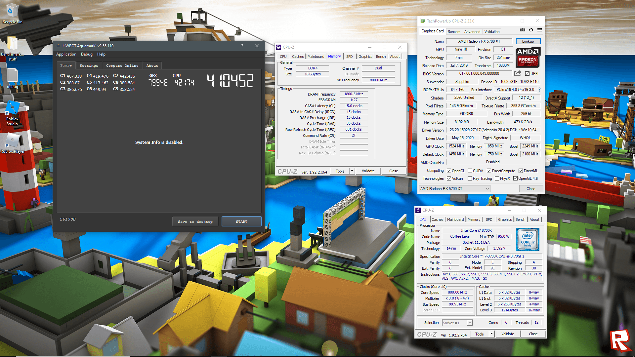Click GPU-Z screenshot camera icon
Viewport: 635px width, 357px height.
point(522,30)
